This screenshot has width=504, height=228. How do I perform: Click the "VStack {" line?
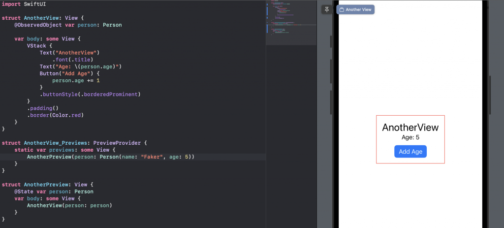(x=39, y=46)
